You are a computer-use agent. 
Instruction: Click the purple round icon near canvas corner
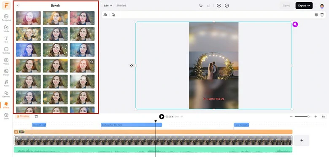pos(295,24)
